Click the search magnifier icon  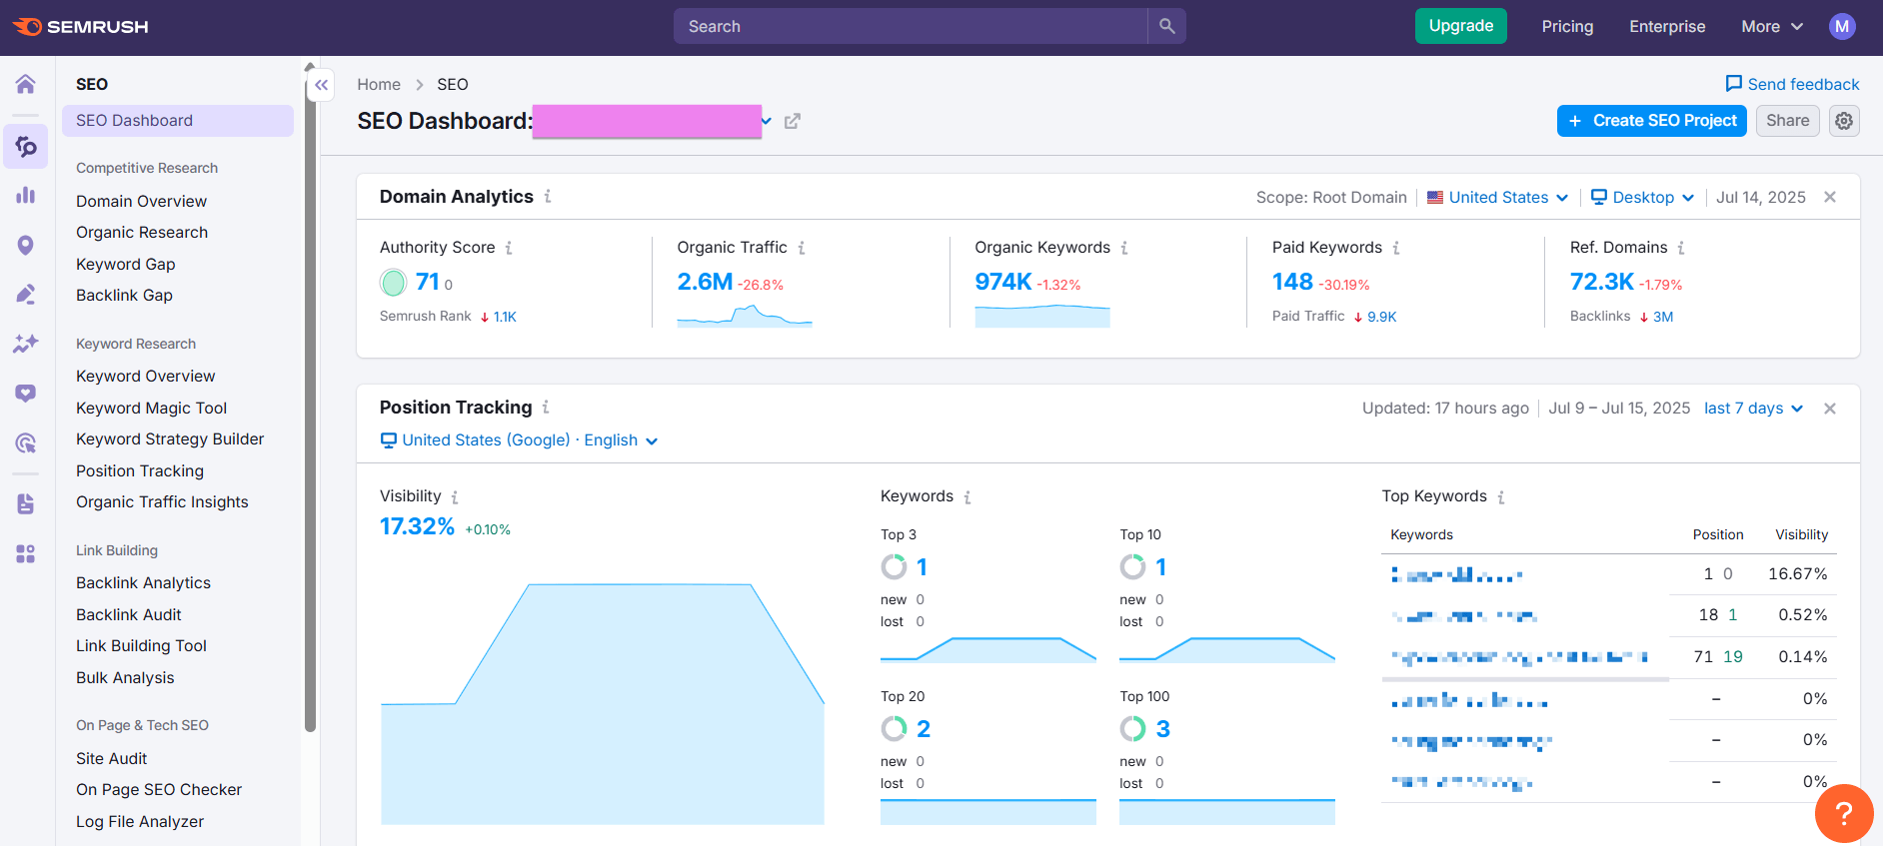coord(1166,26)
